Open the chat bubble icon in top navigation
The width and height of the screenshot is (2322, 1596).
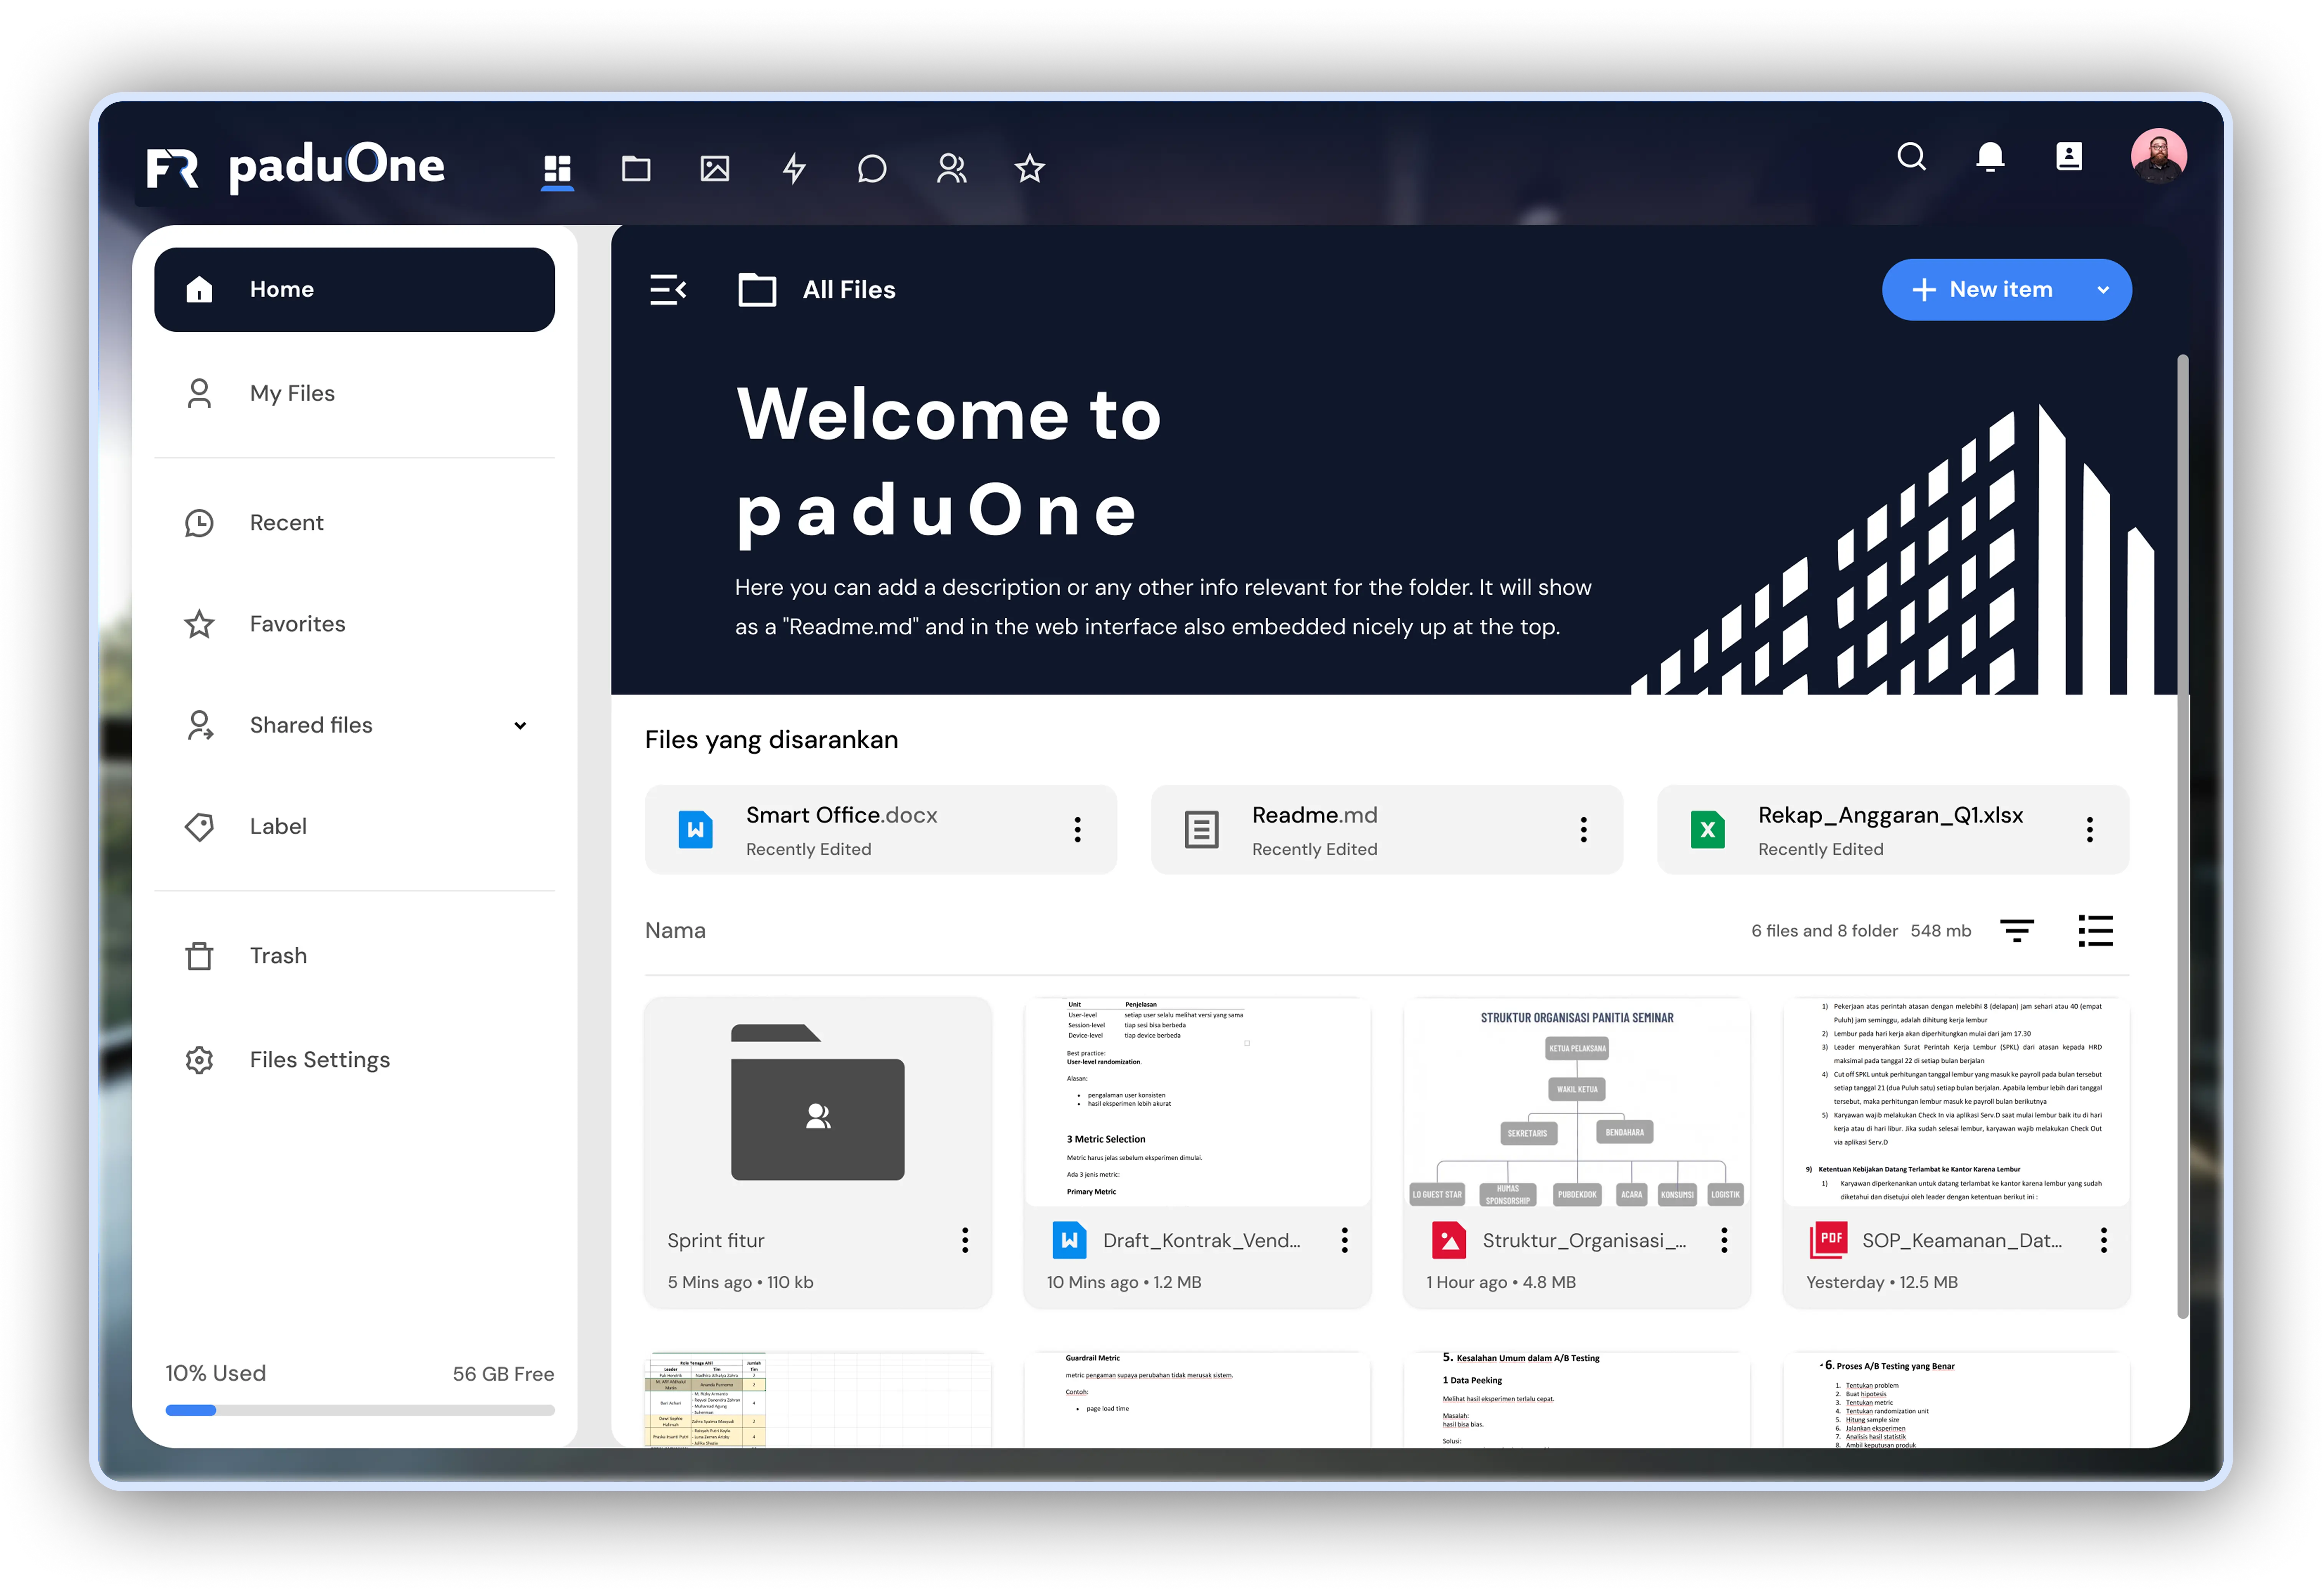[872, 168]
